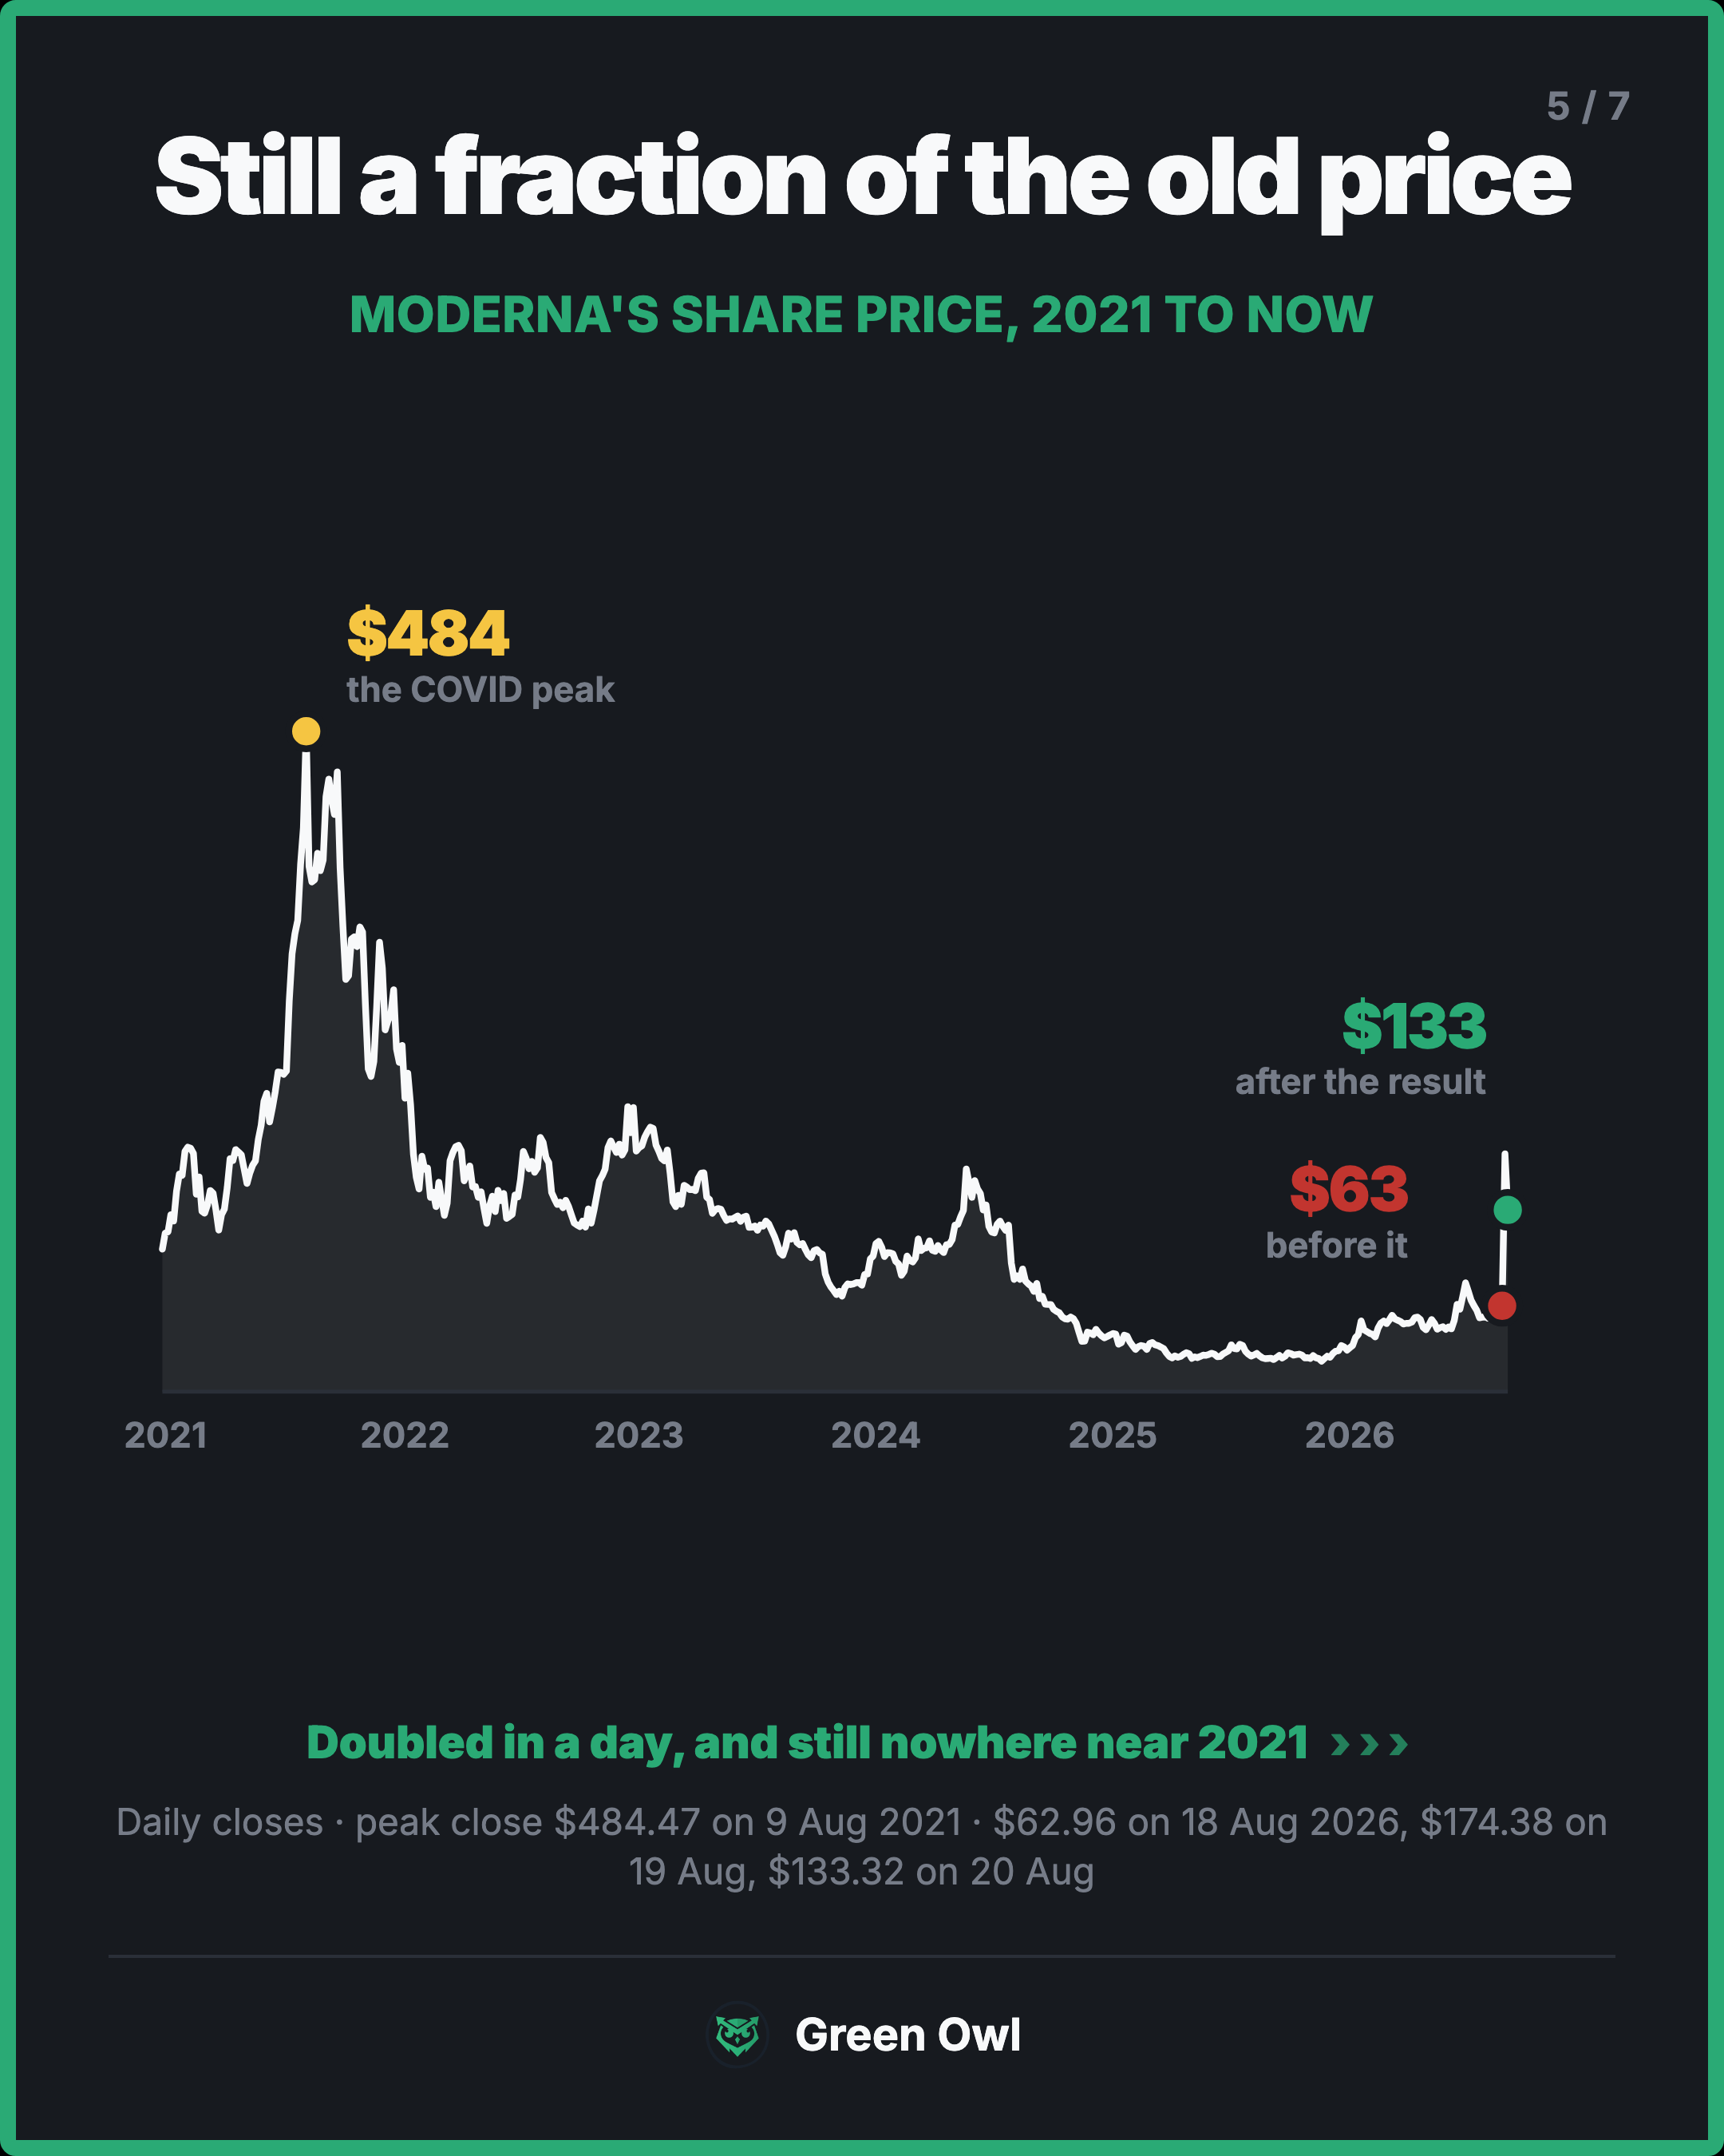This screenshot has height=2156, width=1724.
Task: Click the Green Owl brand name
Action: click(x=907, y=2035)
